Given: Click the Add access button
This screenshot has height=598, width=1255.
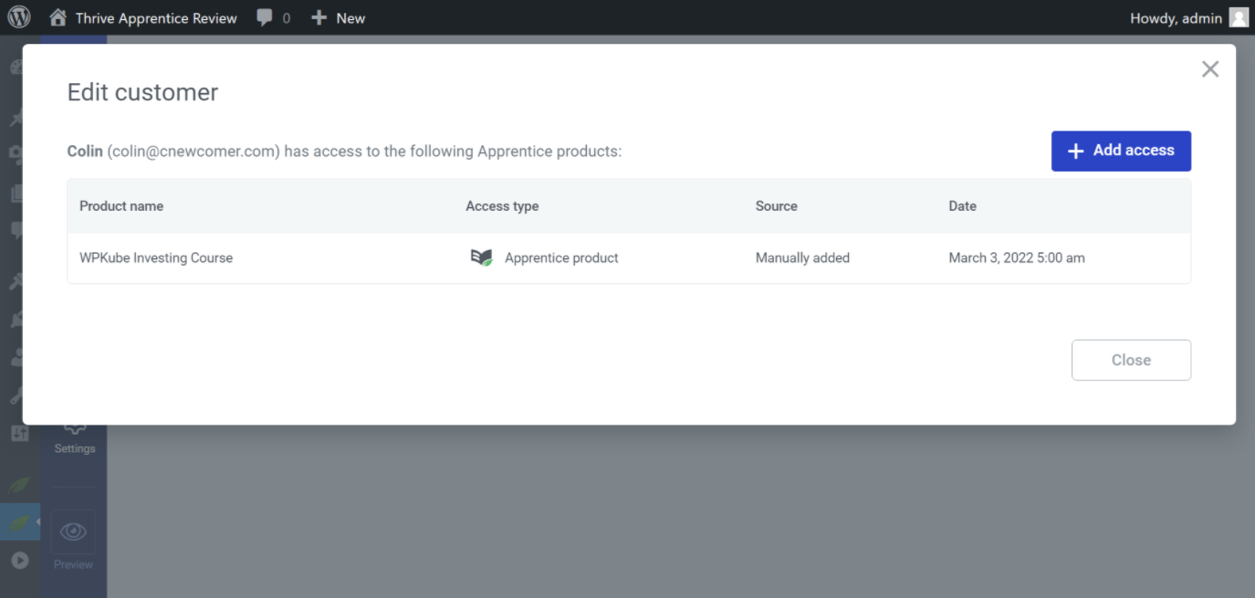Looking at the screenshot, I should [x=1121, y=151].
